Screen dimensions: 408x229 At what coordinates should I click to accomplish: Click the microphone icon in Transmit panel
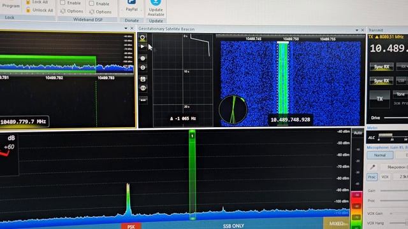(372, 167)
